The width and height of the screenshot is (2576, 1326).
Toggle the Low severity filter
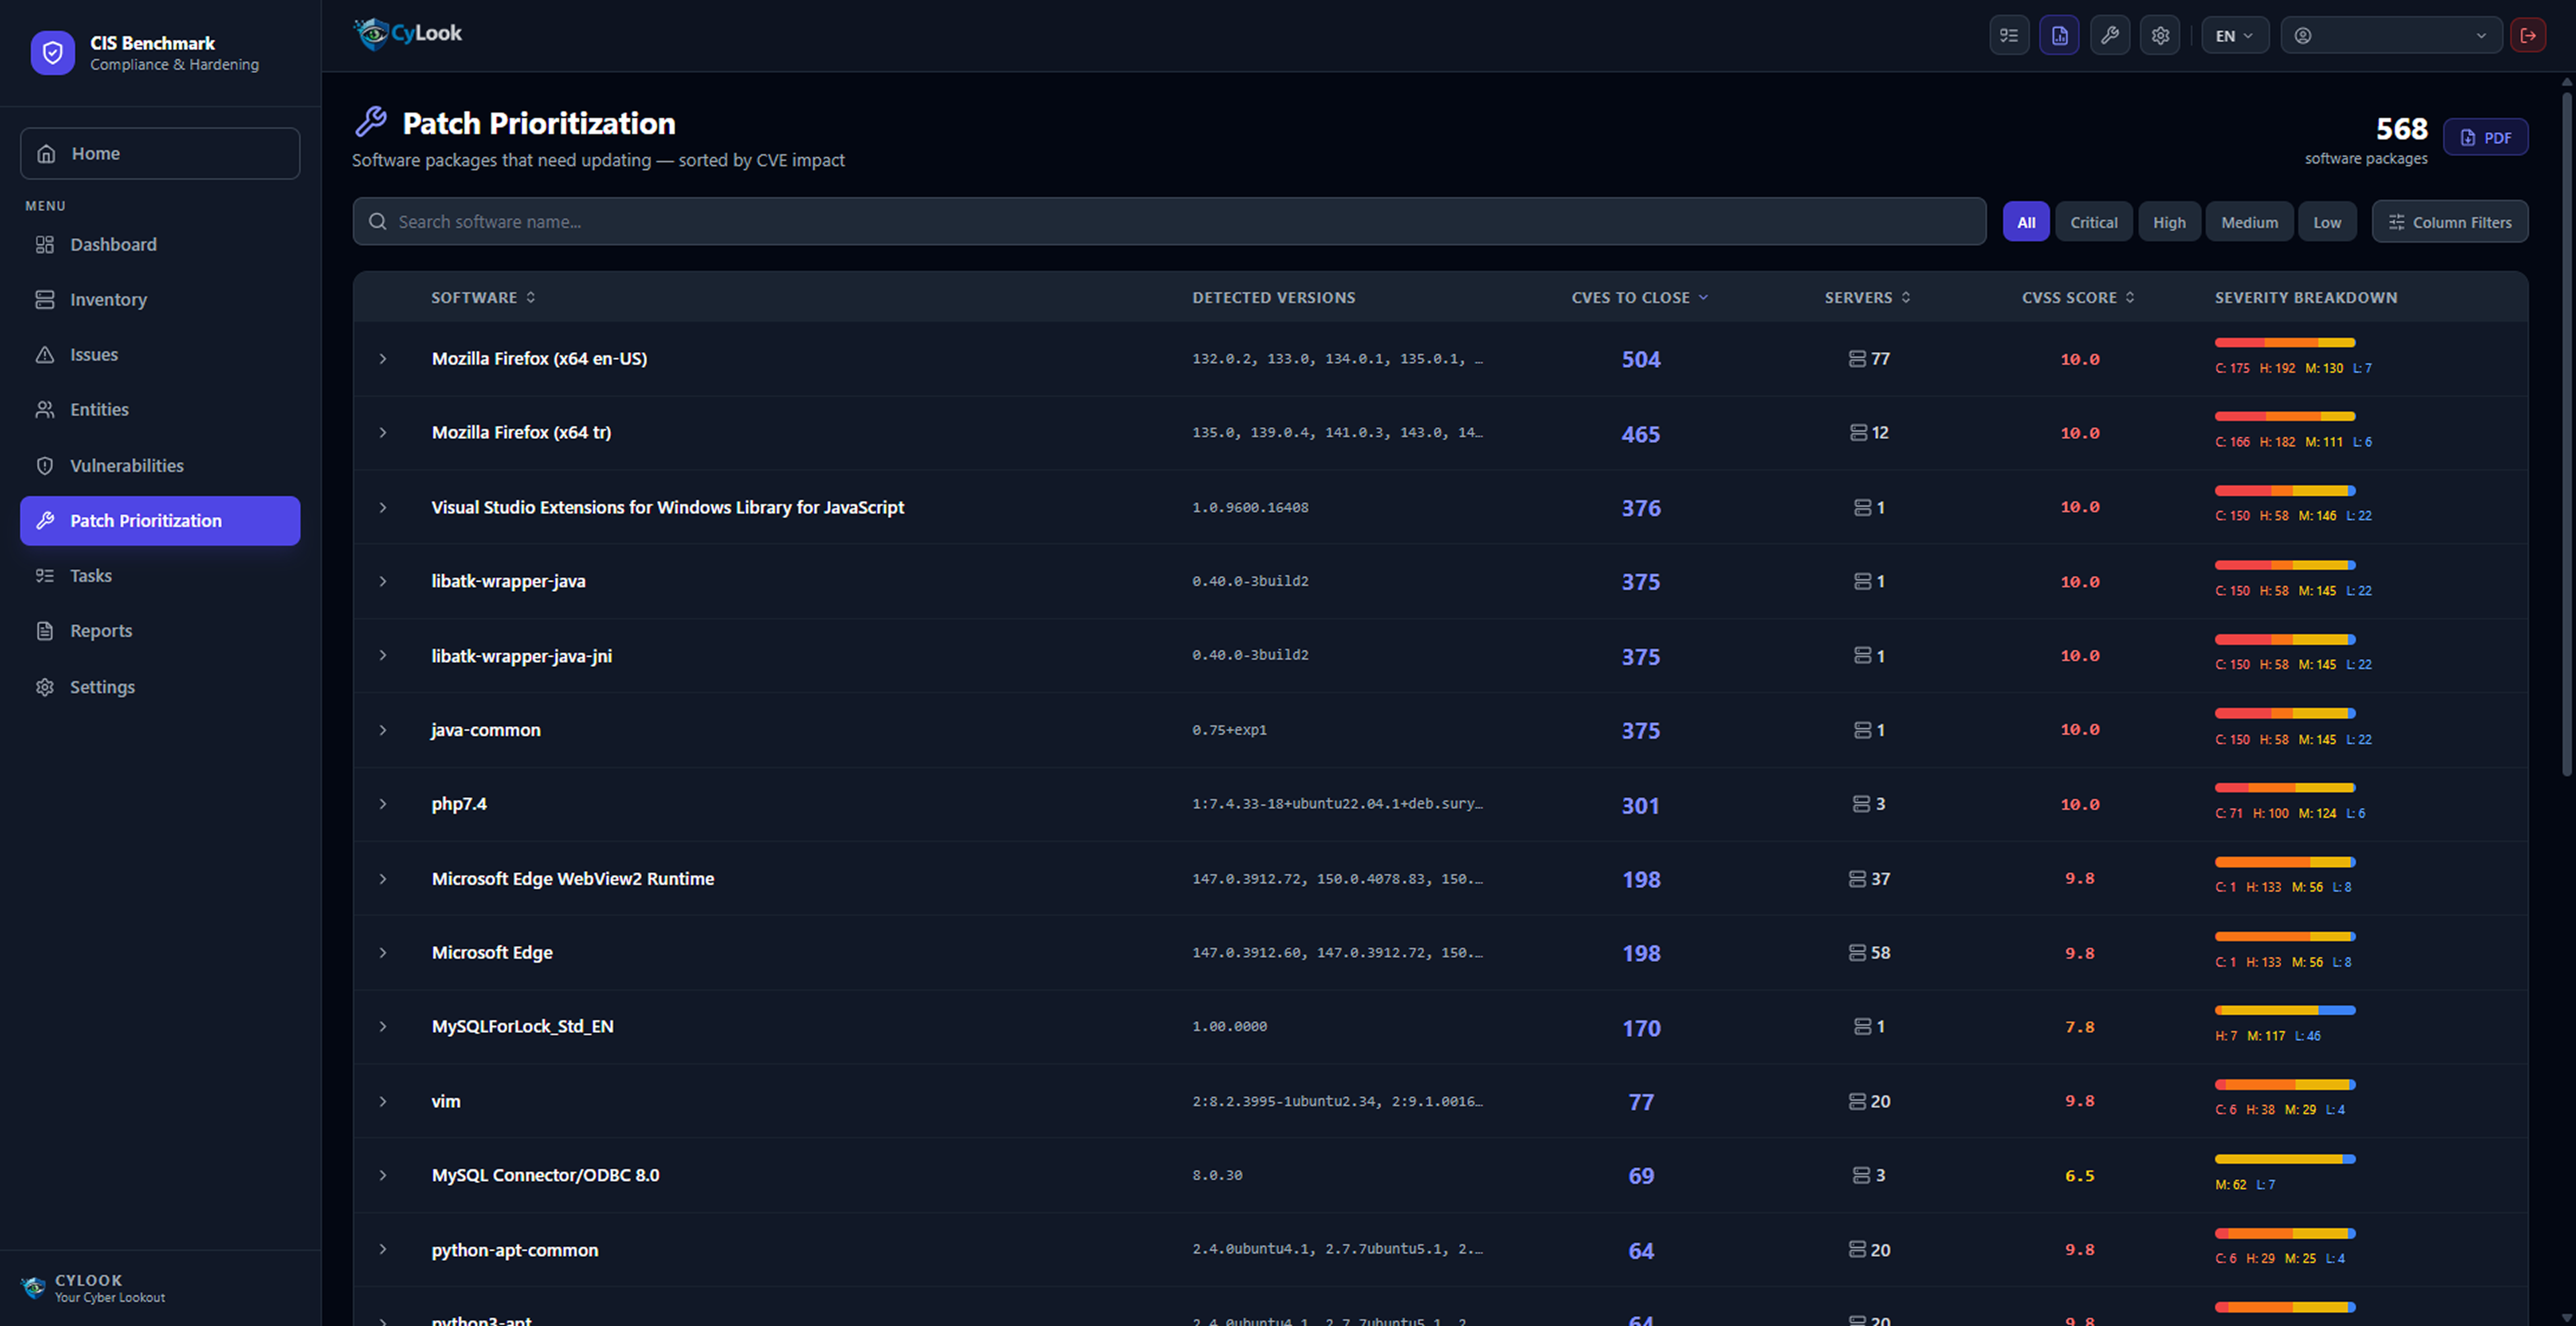[2327, 222]
